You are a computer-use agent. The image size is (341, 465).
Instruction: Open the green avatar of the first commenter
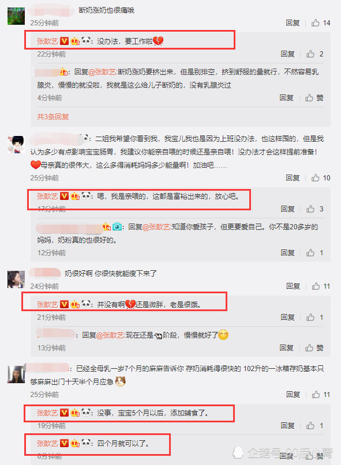[x=16, y=16]
